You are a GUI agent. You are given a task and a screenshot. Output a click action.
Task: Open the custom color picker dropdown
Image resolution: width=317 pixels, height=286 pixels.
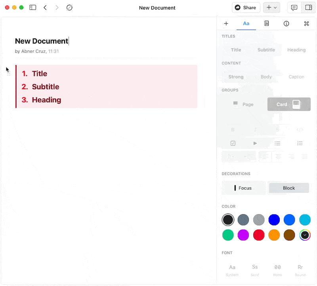click(305, 235)
